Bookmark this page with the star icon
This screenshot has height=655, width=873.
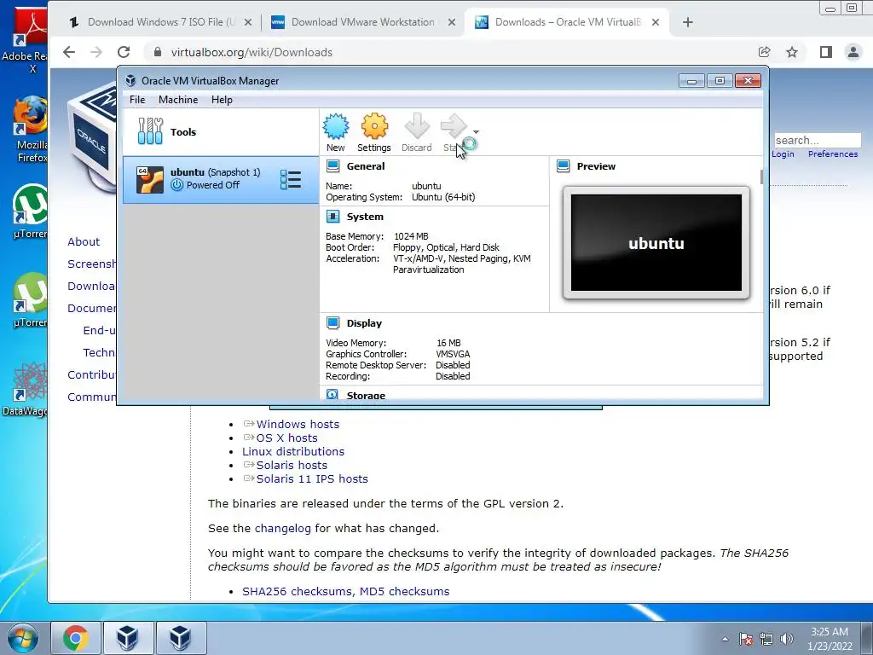(792, 52)
